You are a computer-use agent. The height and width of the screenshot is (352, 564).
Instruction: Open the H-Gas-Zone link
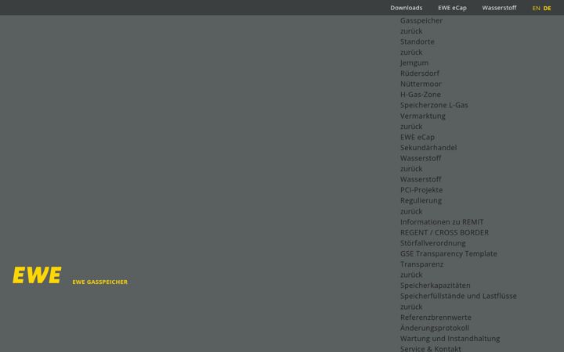point(420,95)
